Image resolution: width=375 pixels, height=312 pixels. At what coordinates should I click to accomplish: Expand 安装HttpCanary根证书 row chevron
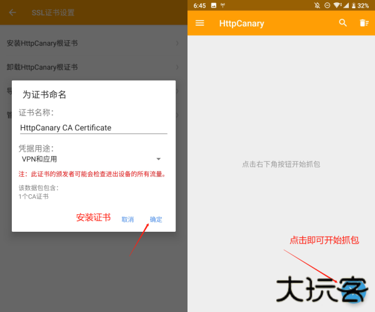point(177,43)
